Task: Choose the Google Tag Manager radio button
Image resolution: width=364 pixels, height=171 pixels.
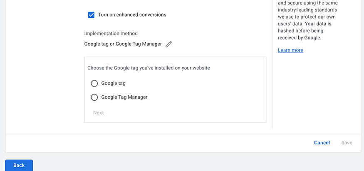Action: 94,97
